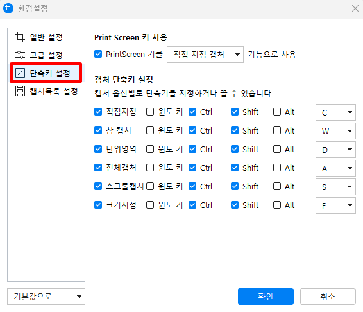Disable the 창 캡처 shortcut checkbox
The width and height of the screenshot is (363, 312).
pyautogui.click(x=98, y=130)
